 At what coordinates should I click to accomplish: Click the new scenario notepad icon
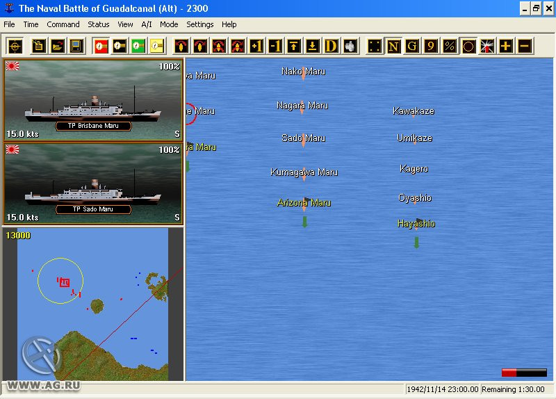(x=38, y=46)
